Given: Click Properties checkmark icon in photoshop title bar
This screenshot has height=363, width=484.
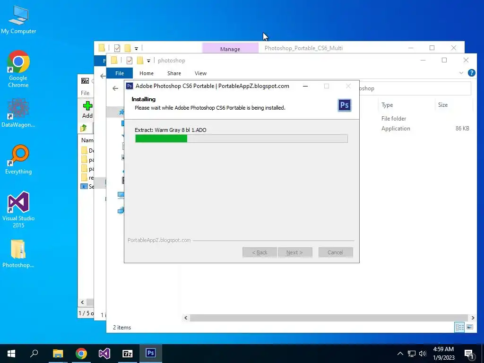Looking at the screenshot, I should 130,60.
